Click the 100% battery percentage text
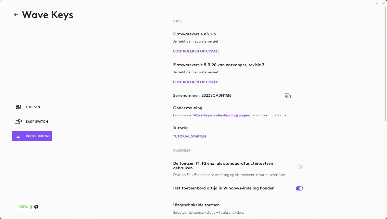 (x=23, y=207)
